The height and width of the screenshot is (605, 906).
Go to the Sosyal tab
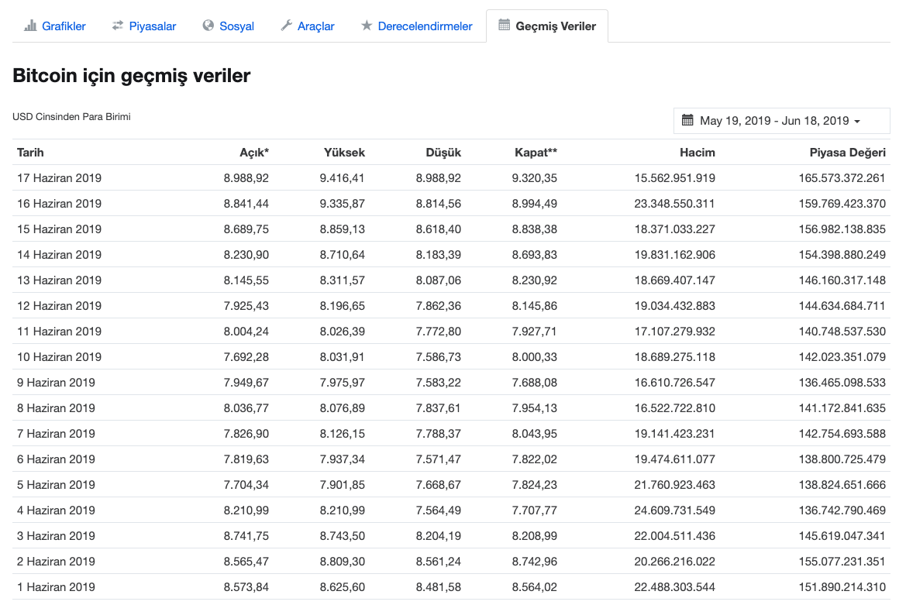(x=236, y=26)
